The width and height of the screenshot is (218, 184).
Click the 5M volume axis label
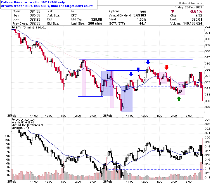(x=8, y=159)
